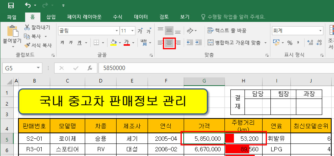Open 병합하고 가운데 맞춤 dropdown arrow

(x=265, y=43)
